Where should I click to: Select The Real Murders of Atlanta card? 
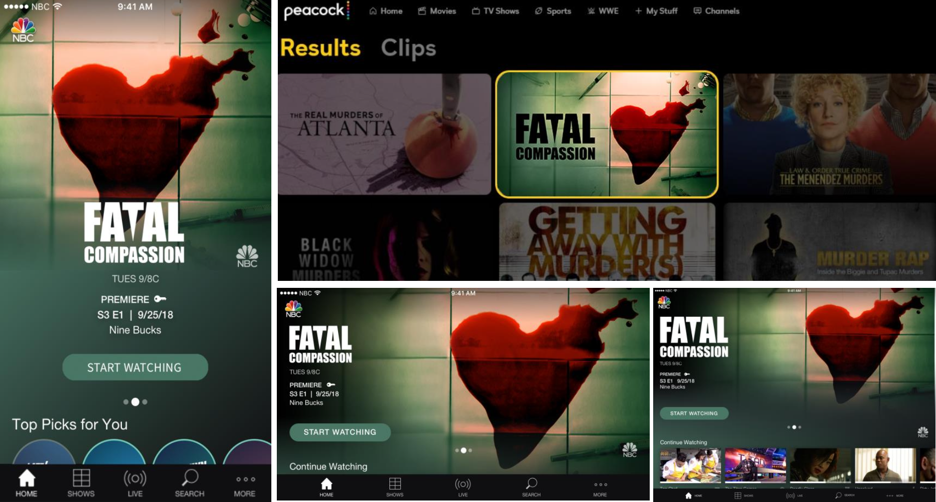(384, 134)
